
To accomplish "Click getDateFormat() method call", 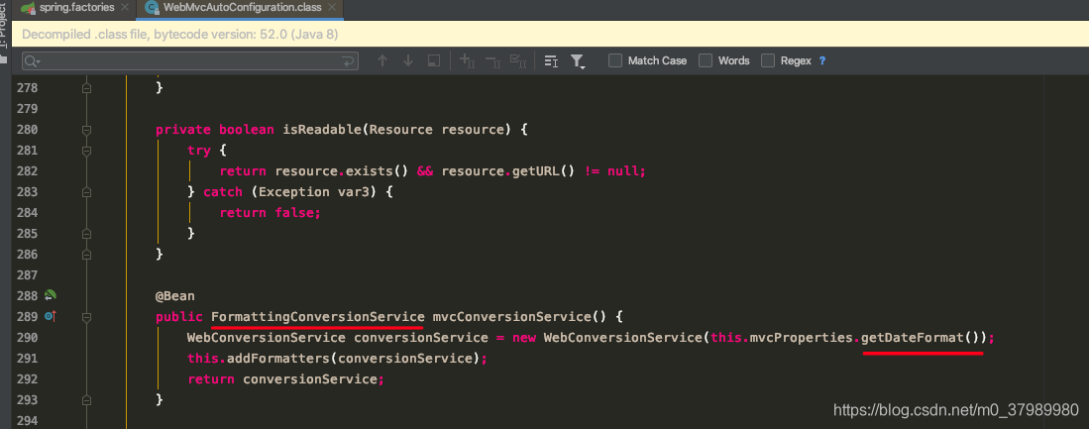I will point(924,338).
